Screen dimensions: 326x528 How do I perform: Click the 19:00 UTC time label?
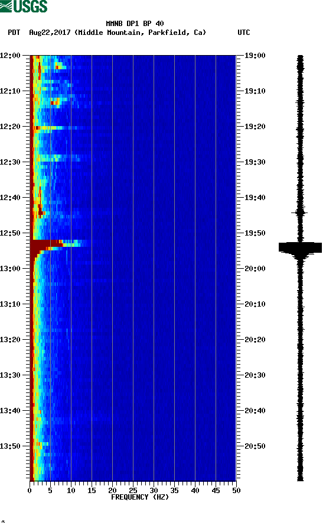pos(255,55)
